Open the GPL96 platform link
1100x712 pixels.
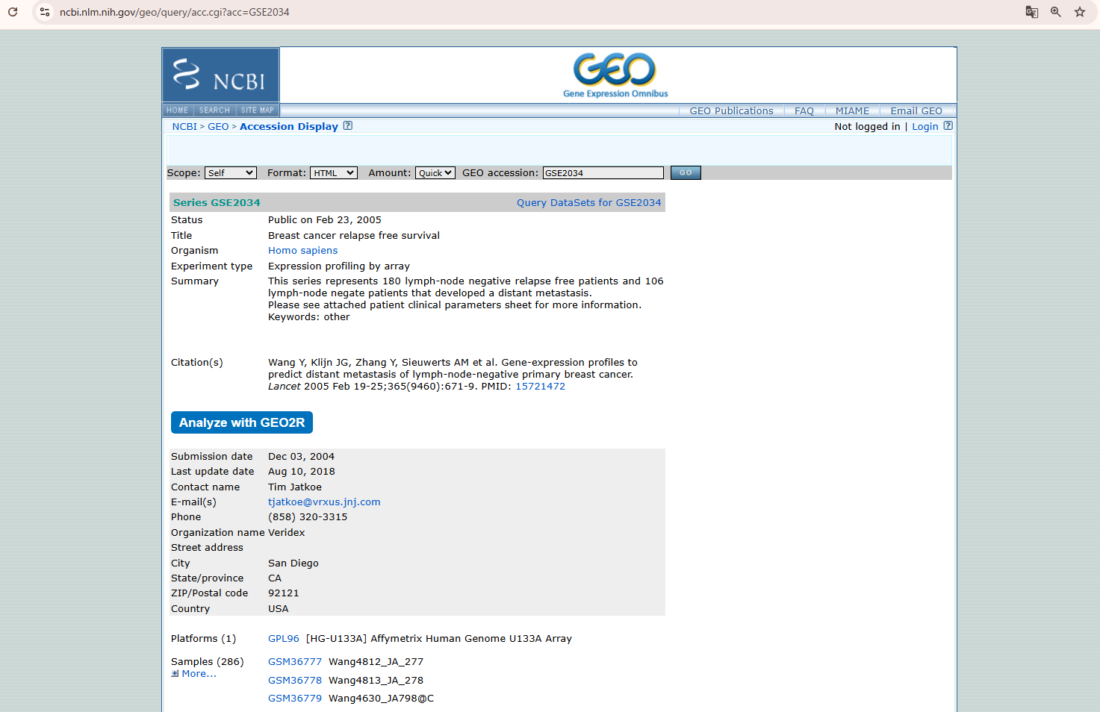tap(283, 639)
